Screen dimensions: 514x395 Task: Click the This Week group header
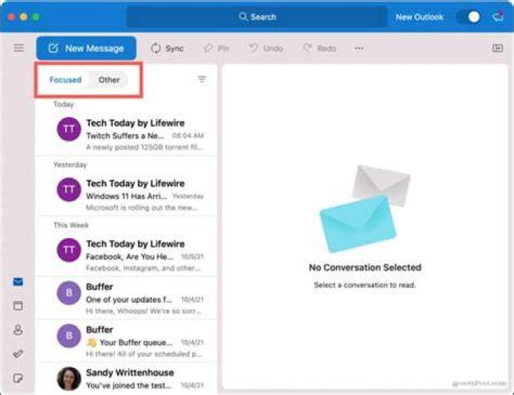click(x=71, y=225)
